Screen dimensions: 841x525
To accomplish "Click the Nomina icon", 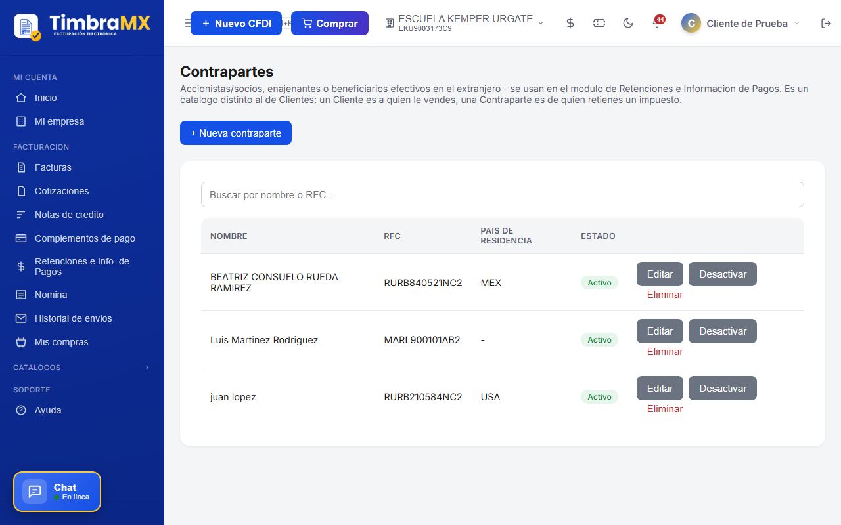I will [x=21, y=295].
